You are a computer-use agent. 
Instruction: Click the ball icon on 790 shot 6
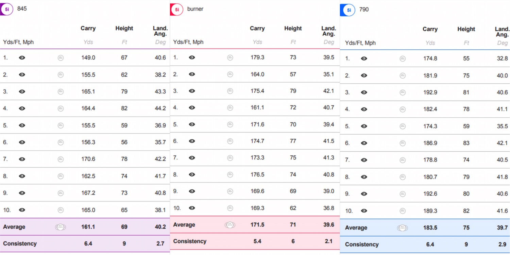[403, 143]
